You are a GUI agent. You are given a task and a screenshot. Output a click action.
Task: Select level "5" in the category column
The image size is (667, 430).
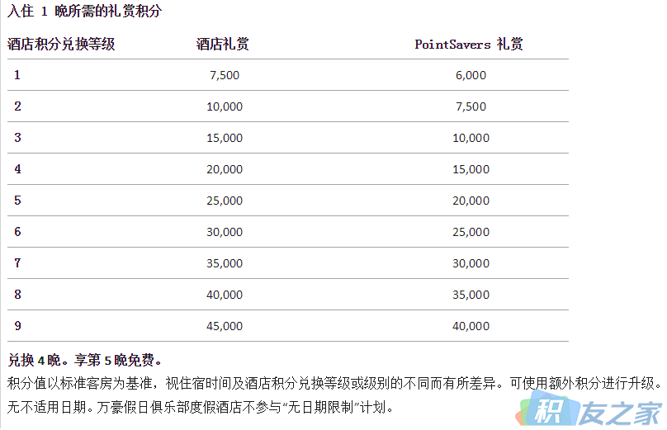click(17, 201)
